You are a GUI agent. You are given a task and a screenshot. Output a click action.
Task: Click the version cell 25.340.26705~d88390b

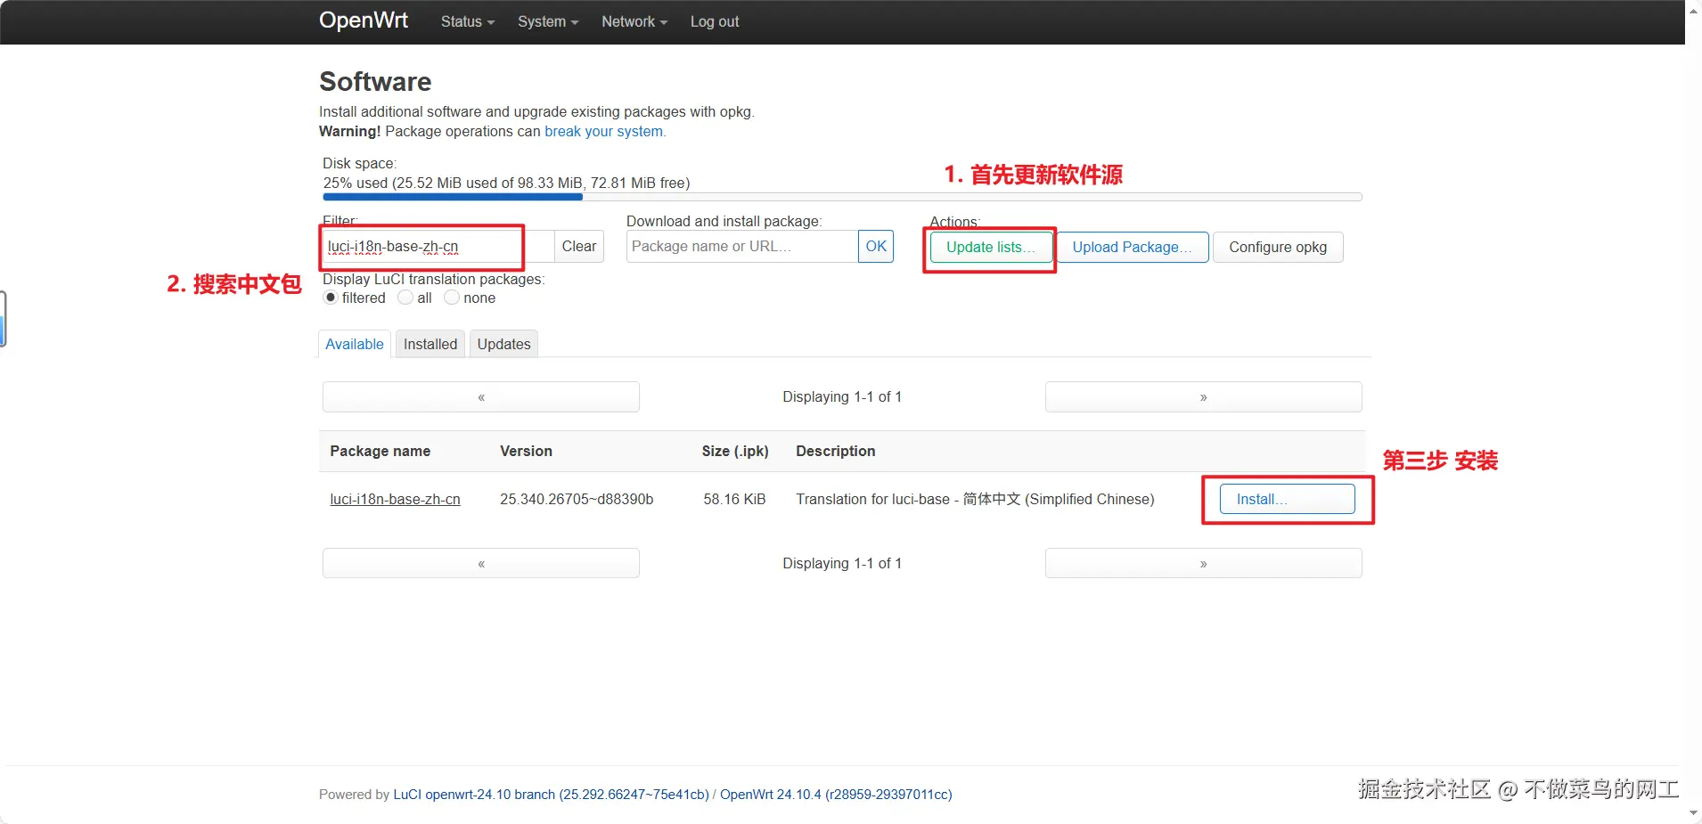pyautogui.click(x=577, y=500)
